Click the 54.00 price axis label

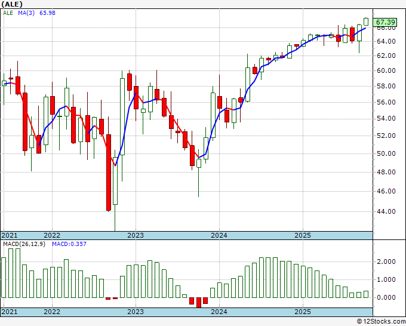pos(386,119)
